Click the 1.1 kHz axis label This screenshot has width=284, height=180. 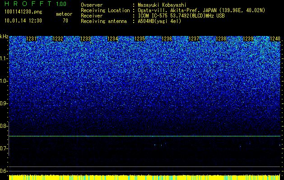pos(4,58)
